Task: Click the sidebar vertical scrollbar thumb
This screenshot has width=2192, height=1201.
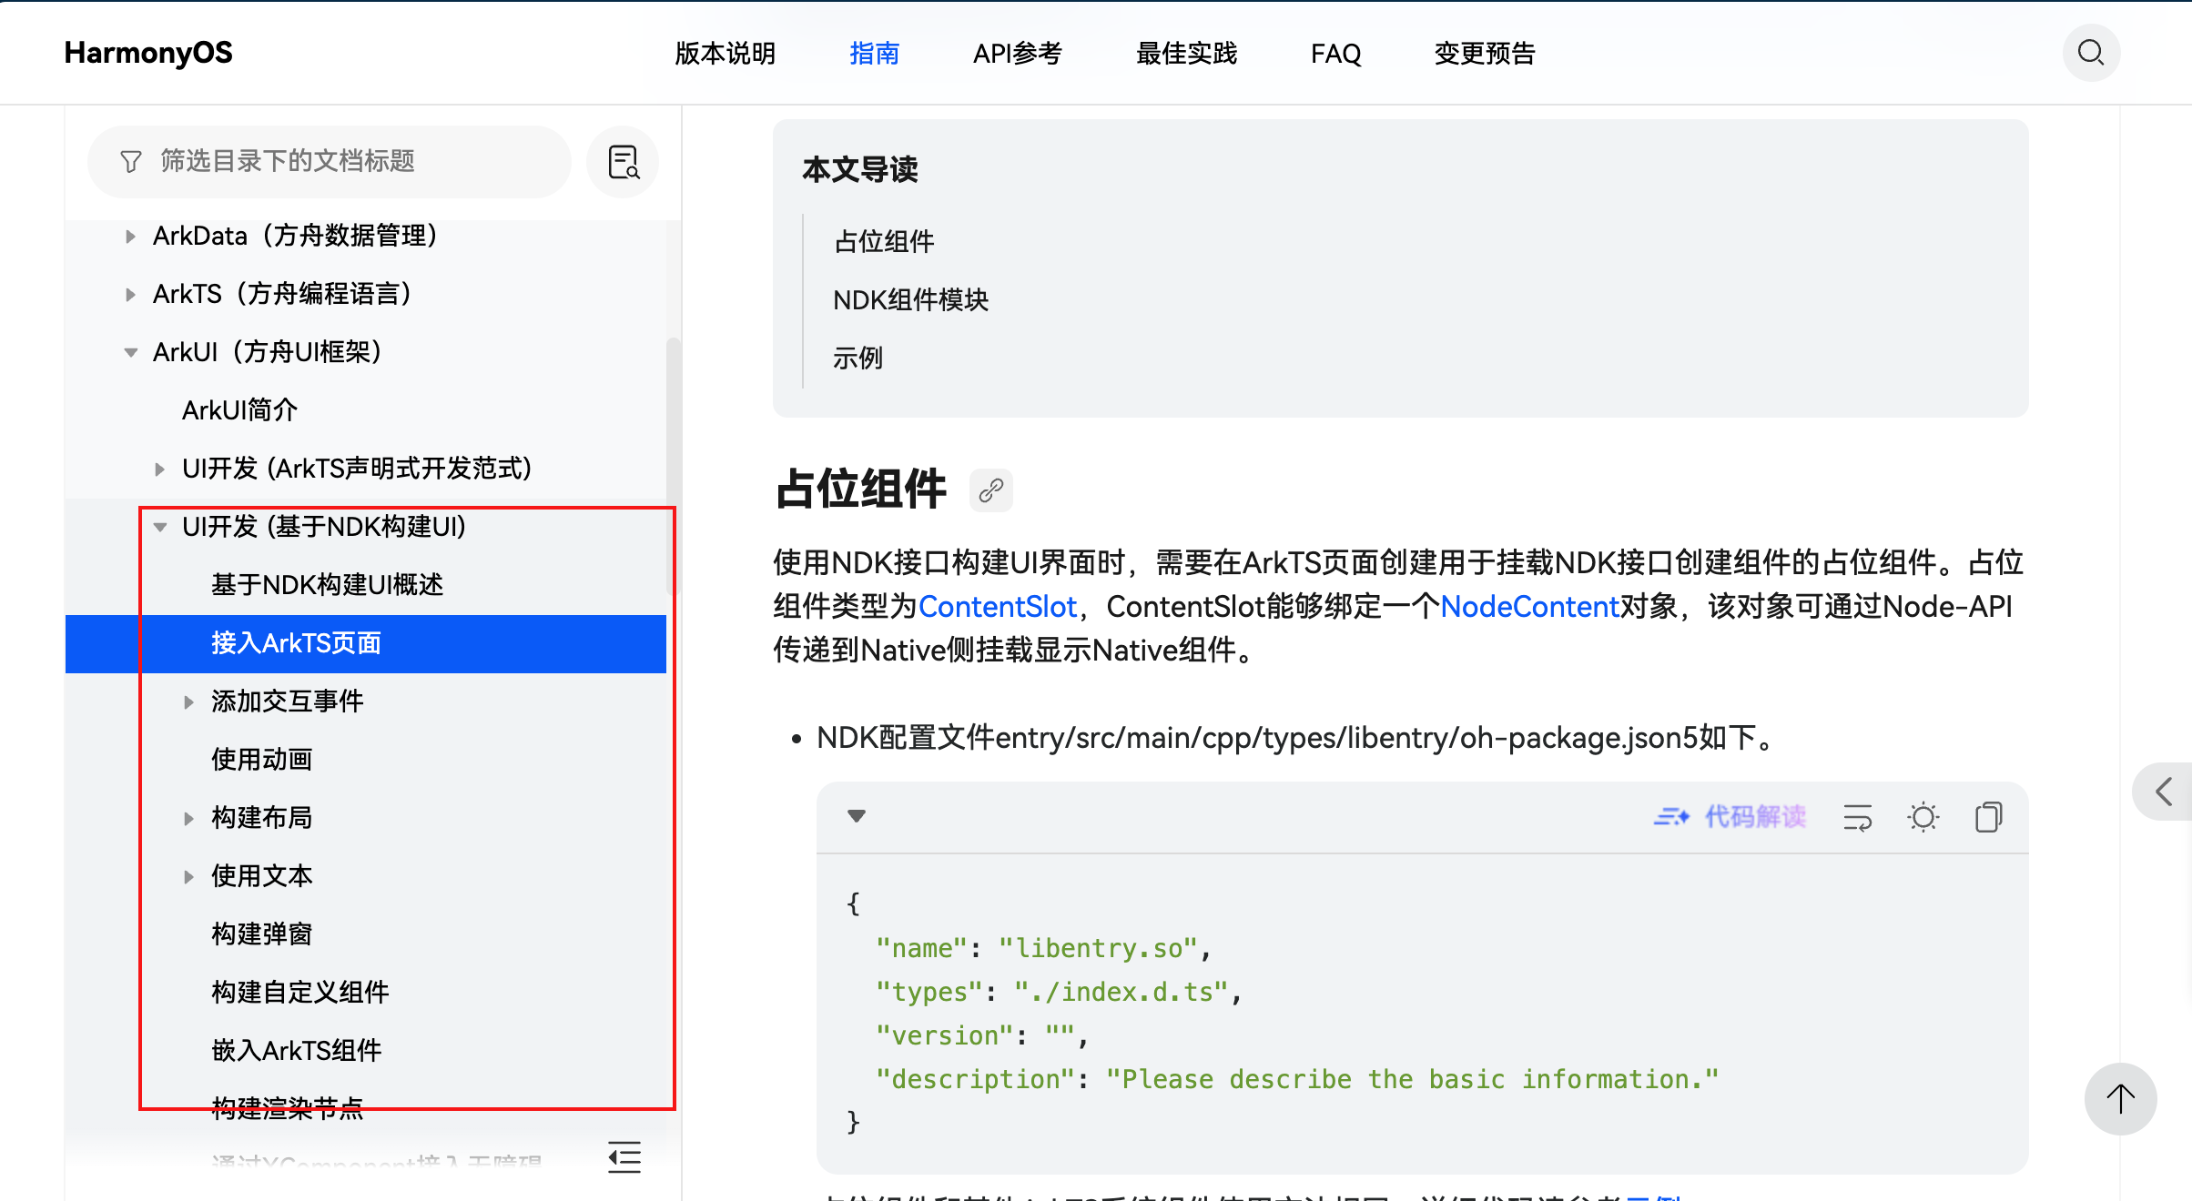Action: 673,464
